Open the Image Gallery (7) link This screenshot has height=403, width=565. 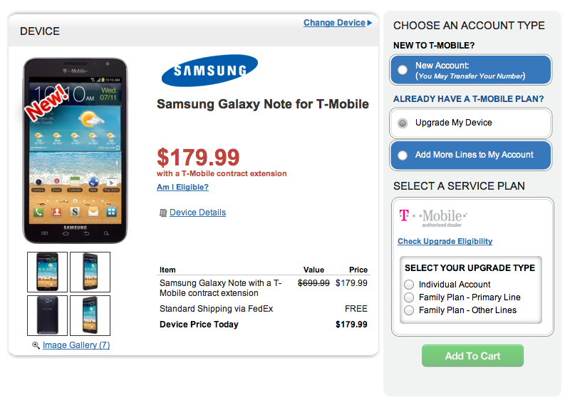76,345
